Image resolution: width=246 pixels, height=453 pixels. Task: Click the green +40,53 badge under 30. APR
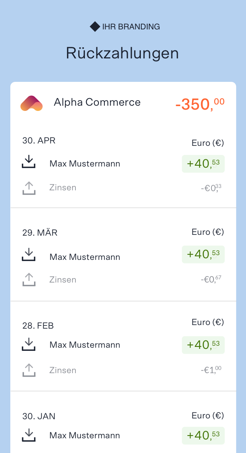[203, 164]
